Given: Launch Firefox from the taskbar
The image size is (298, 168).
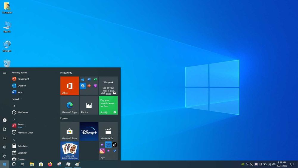Looking at the screenshot, I should pos(50,164).
